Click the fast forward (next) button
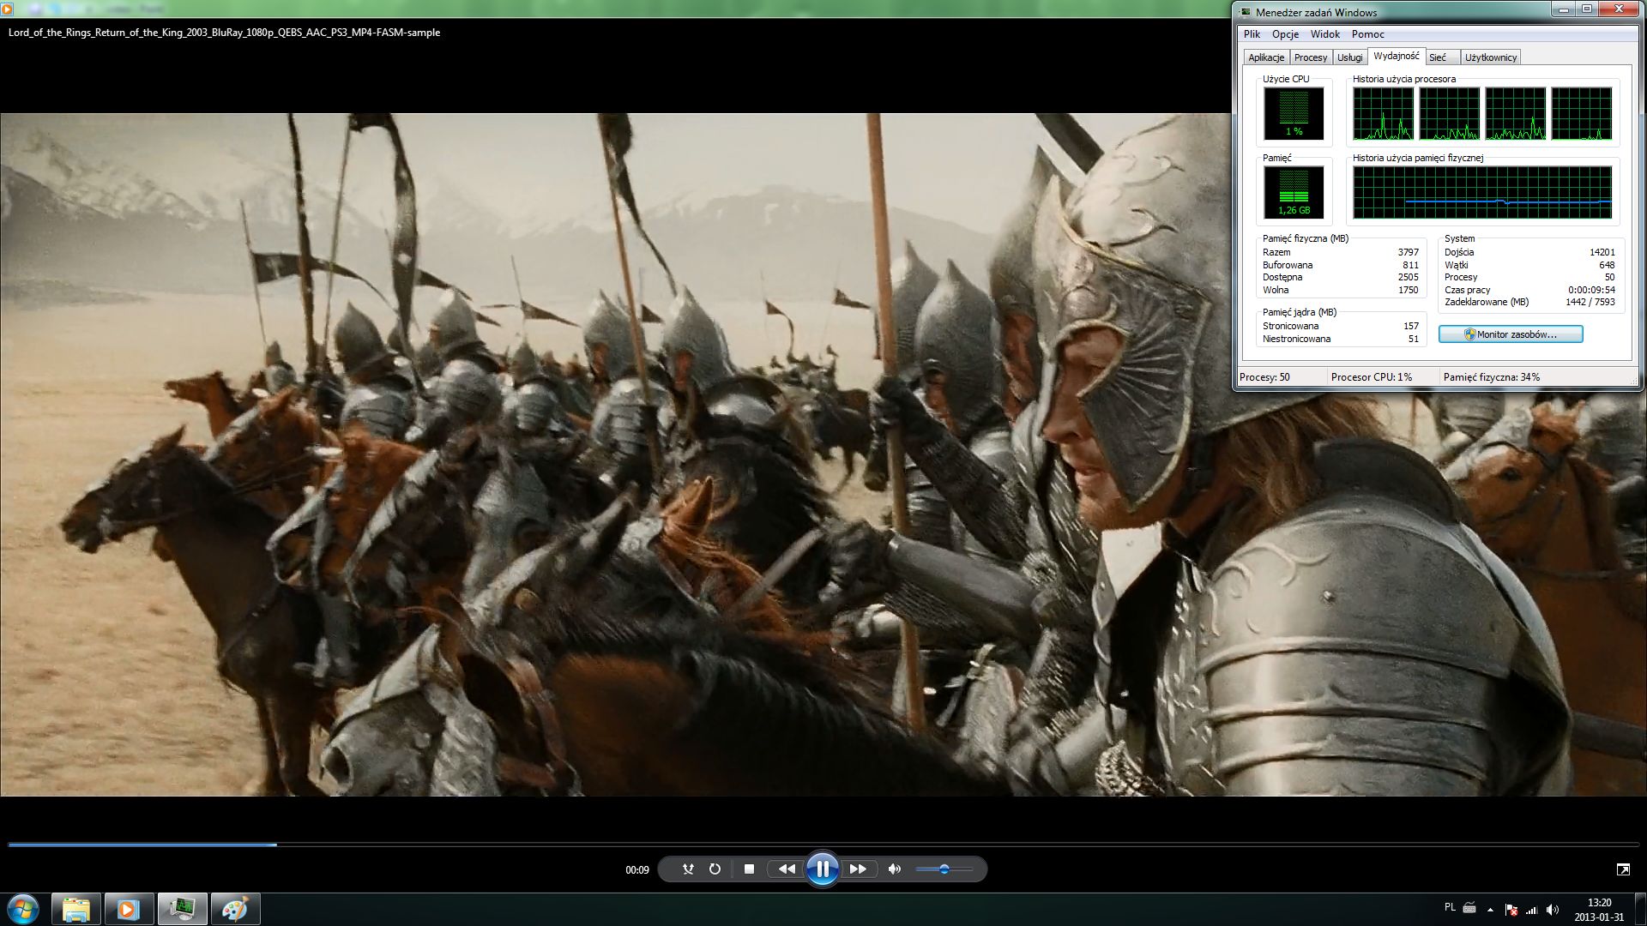 [858, 869]
